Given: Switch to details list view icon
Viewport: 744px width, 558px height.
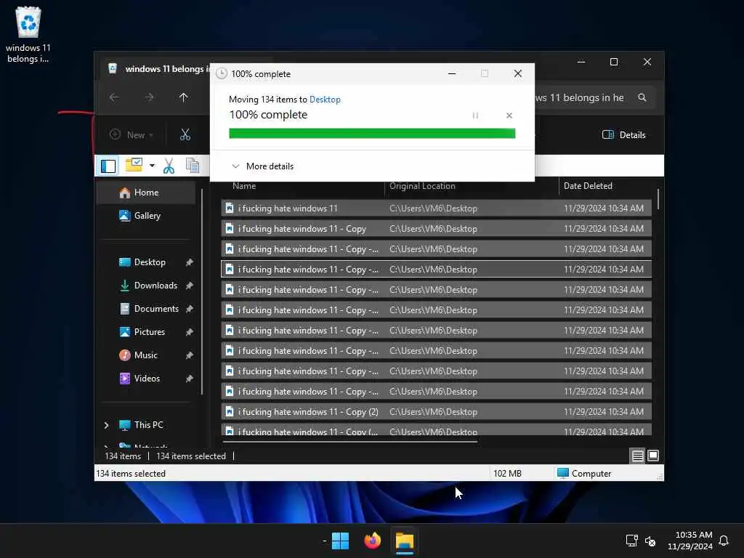Looking at the screenshot, I should [x=637, y=456].
